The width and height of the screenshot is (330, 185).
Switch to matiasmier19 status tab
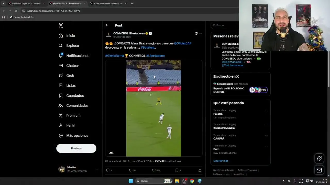(x=108, y=4)
